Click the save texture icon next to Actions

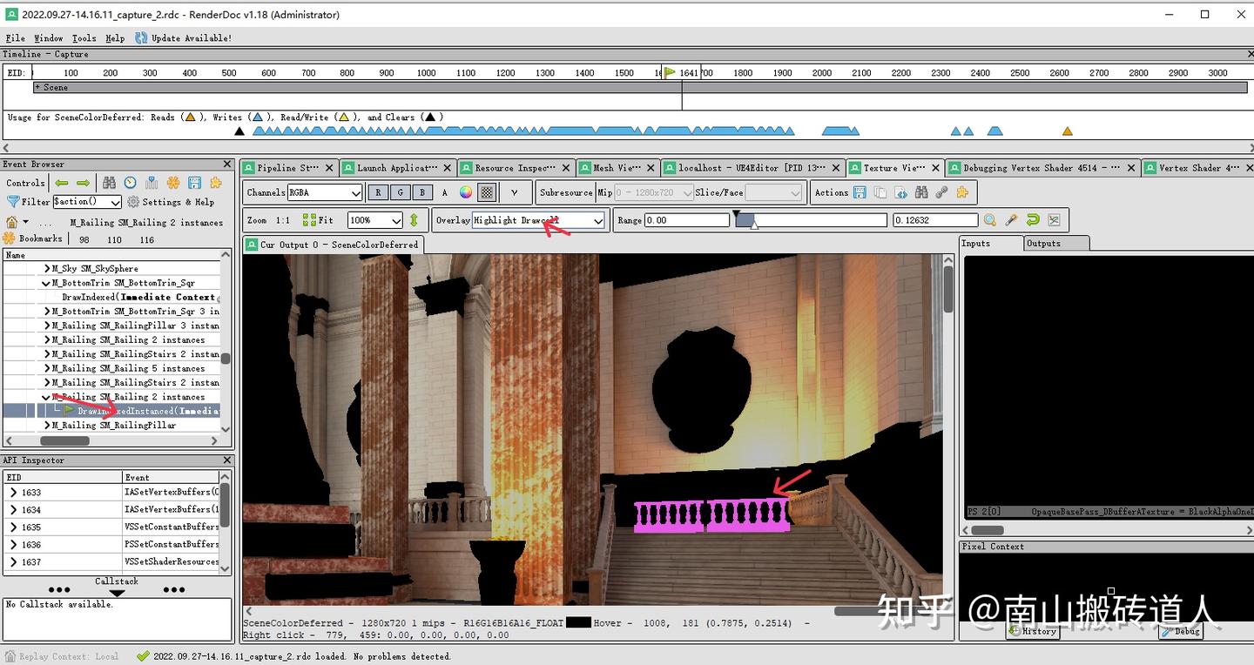(x=860, y=192)
